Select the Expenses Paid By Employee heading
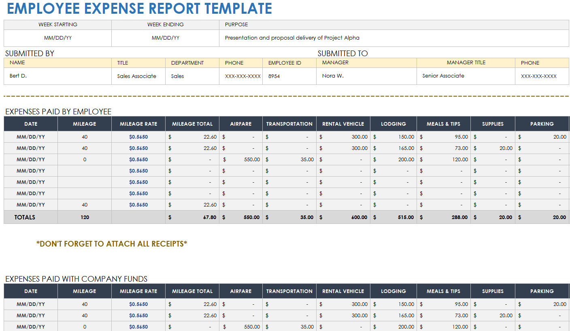Screen dimensions: 570x331 coord(58,112)
